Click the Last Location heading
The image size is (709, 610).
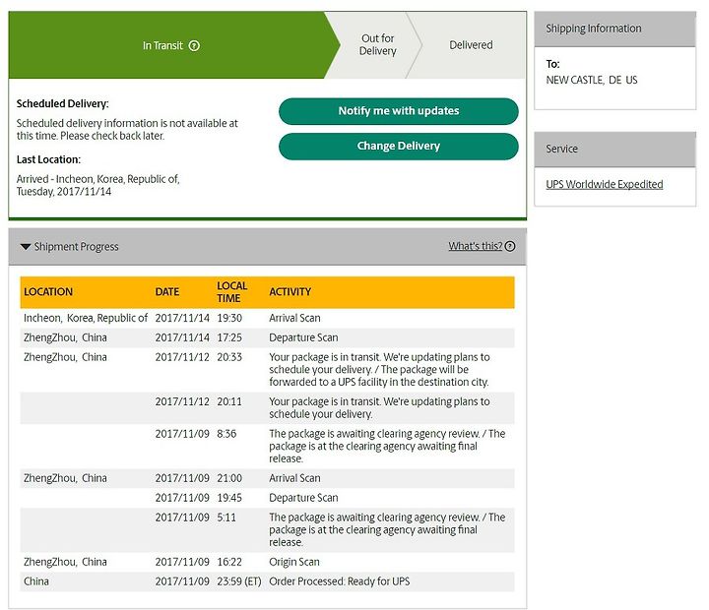(48, 160)
